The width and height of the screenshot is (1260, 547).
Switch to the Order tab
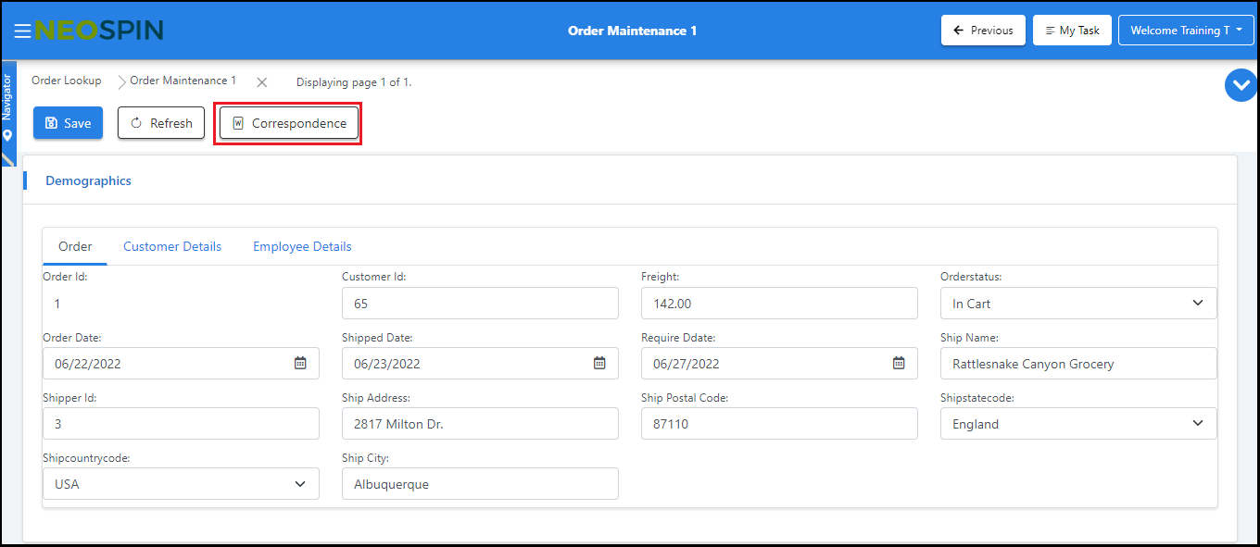(75, 247)
